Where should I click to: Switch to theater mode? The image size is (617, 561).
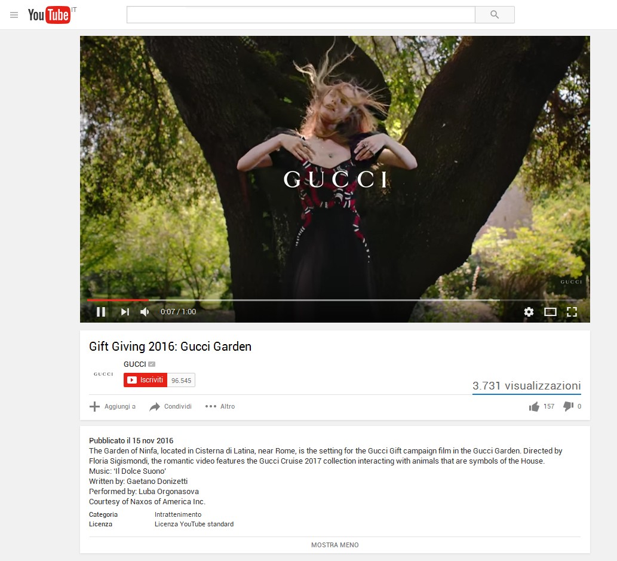click(x=550, y=312)
